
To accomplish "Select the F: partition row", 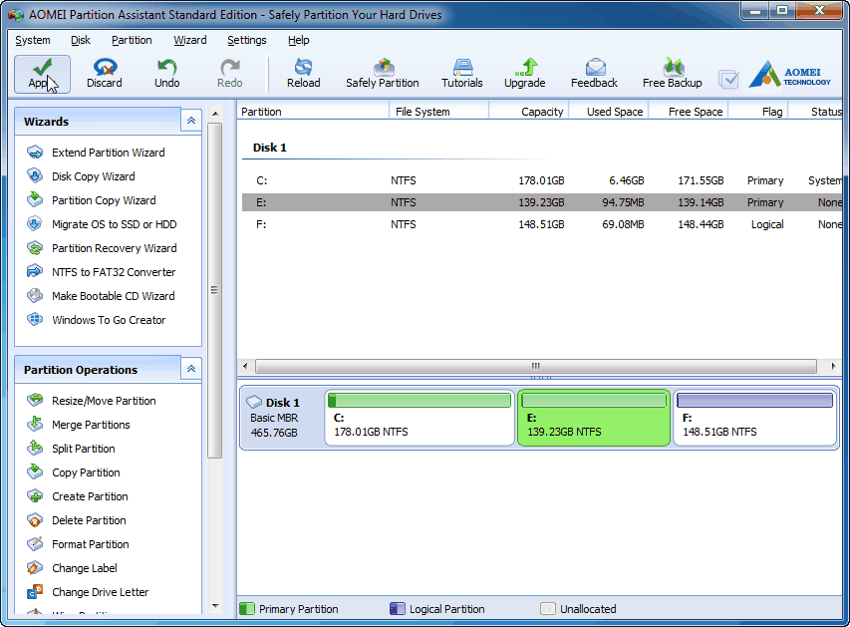I will point(542,224).
